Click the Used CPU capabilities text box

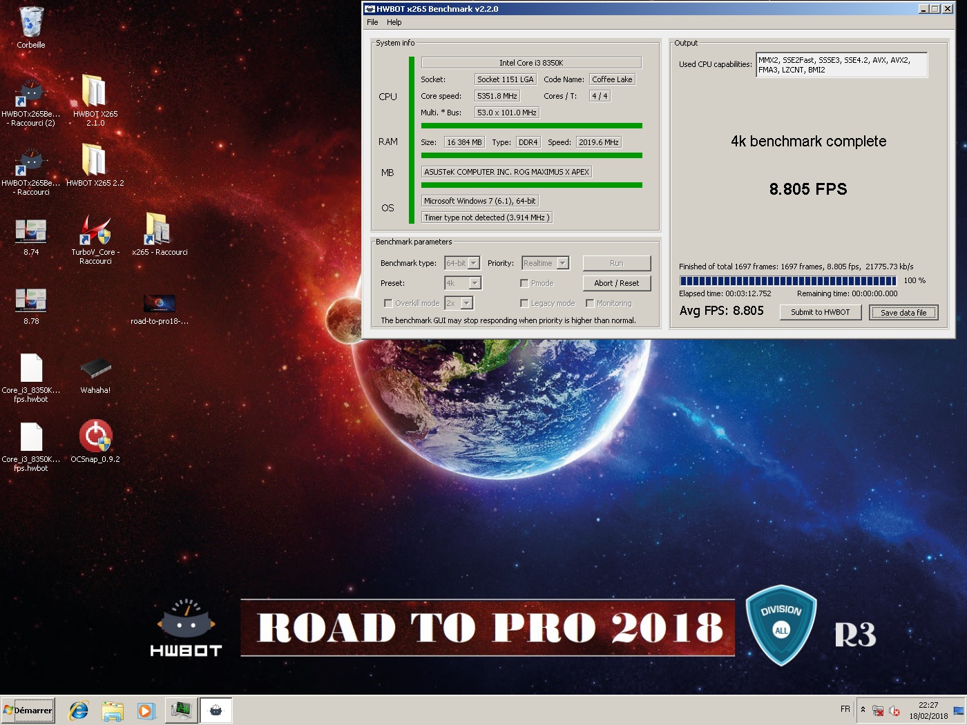(841, 65)
